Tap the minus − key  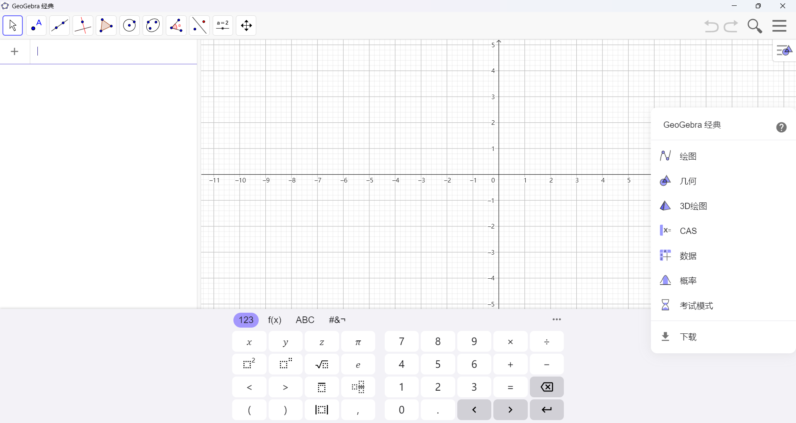(547, 365)
